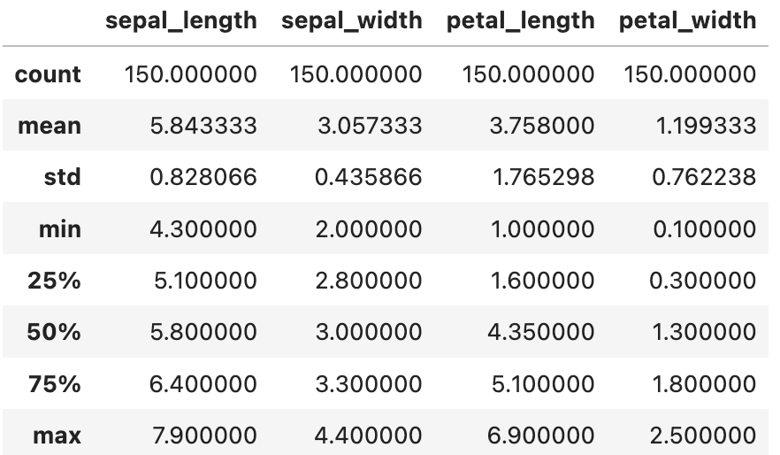Click the petal_length median value 4.350000

540,332
